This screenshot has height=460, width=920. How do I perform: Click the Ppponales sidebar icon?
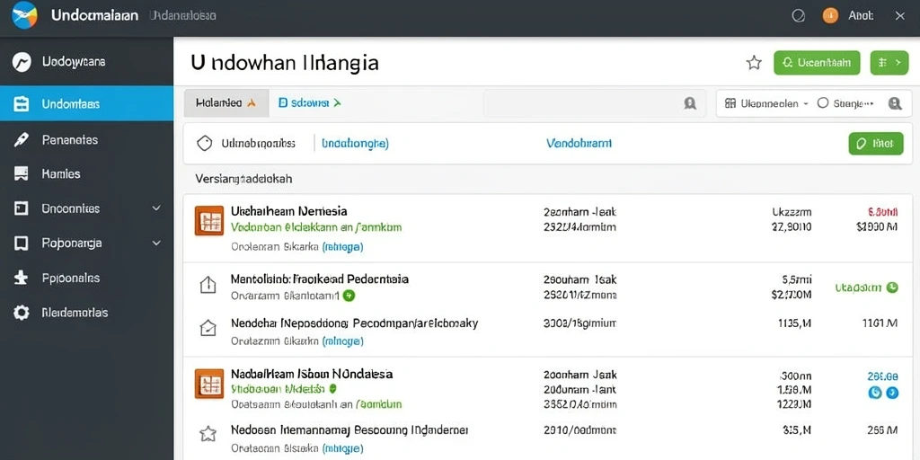[22, 279]
